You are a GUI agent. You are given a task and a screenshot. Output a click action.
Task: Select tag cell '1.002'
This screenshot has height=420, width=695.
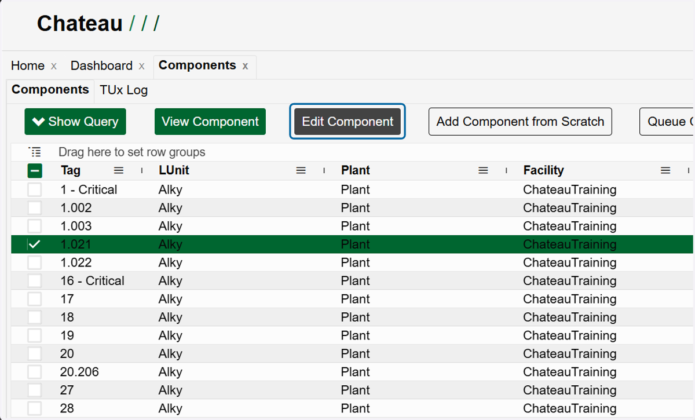tap(76, 208)
